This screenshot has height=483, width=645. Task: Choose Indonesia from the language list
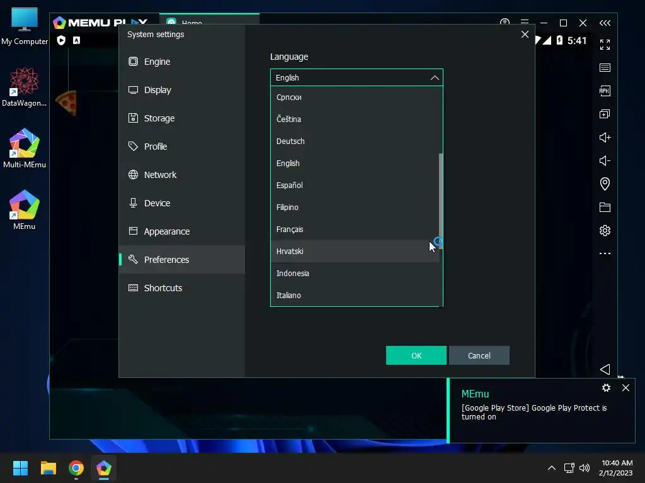click(x=355, y=274)
